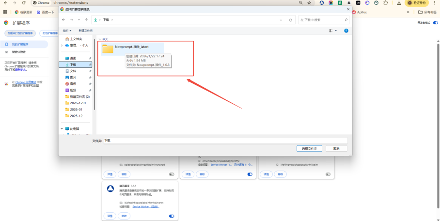This screenshot has height=221, width=440.
Task: Open the address bar history dropdown
Action: [x=282, y=20]
